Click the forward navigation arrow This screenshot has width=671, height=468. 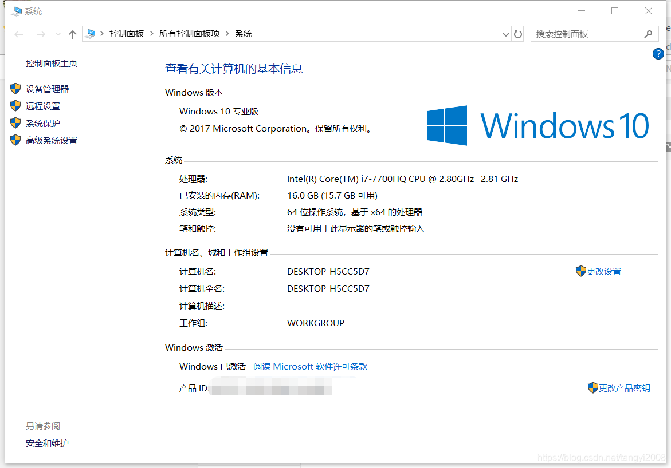41,34
